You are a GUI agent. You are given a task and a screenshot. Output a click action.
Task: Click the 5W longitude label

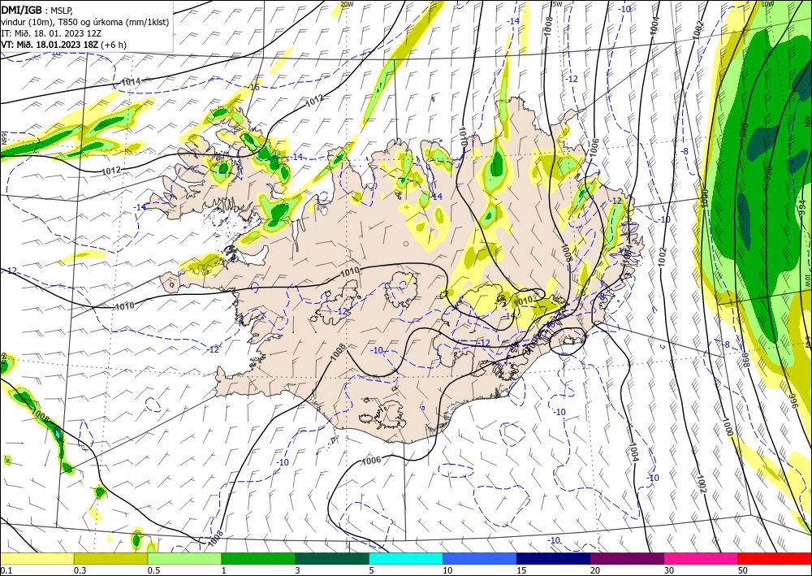tap(557, 4)
